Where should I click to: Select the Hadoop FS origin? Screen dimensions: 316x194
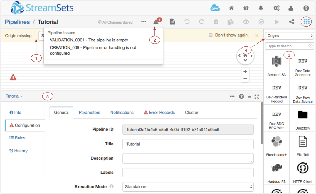(276, 172)
